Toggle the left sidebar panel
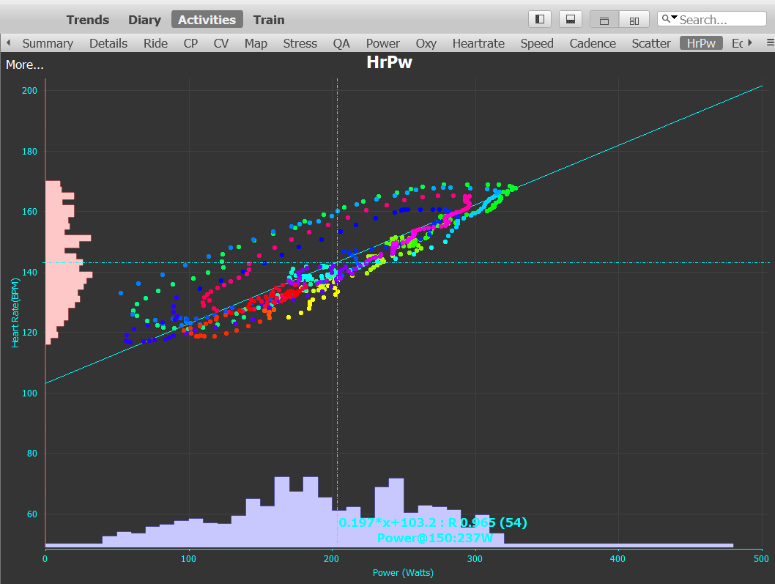 [x=540, y=20]
